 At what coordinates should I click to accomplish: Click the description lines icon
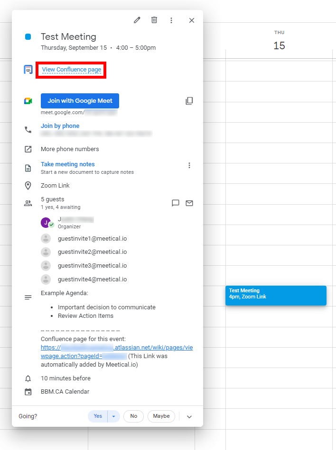[28, 297]
